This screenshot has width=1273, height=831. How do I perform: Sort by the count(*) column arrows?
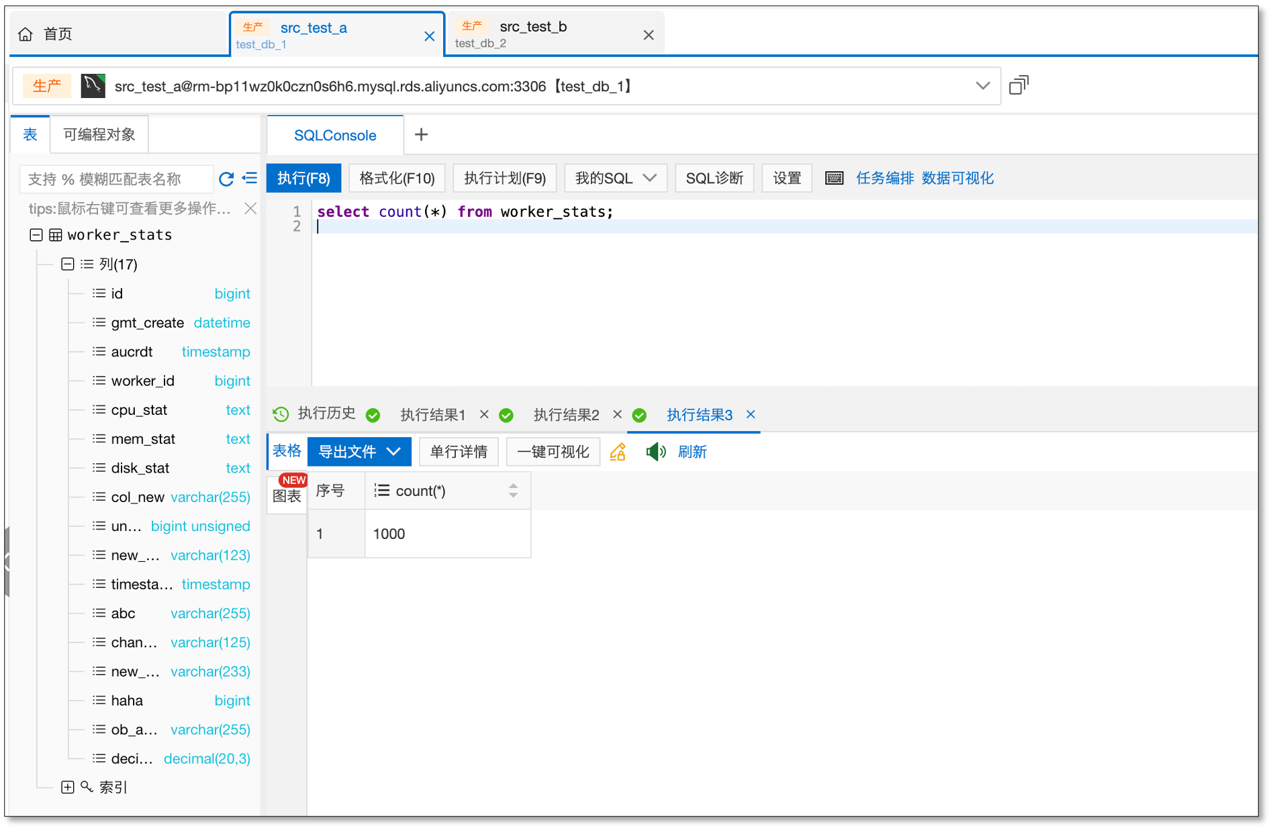[513, 491]
